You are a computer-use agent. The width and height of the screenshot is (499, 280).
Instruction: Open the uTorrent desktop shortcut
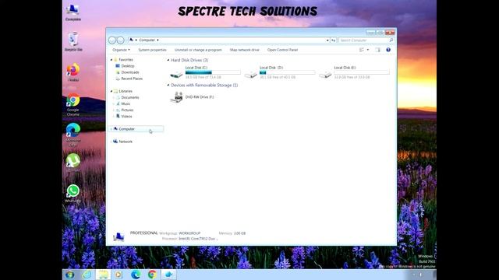pos(73,163)
